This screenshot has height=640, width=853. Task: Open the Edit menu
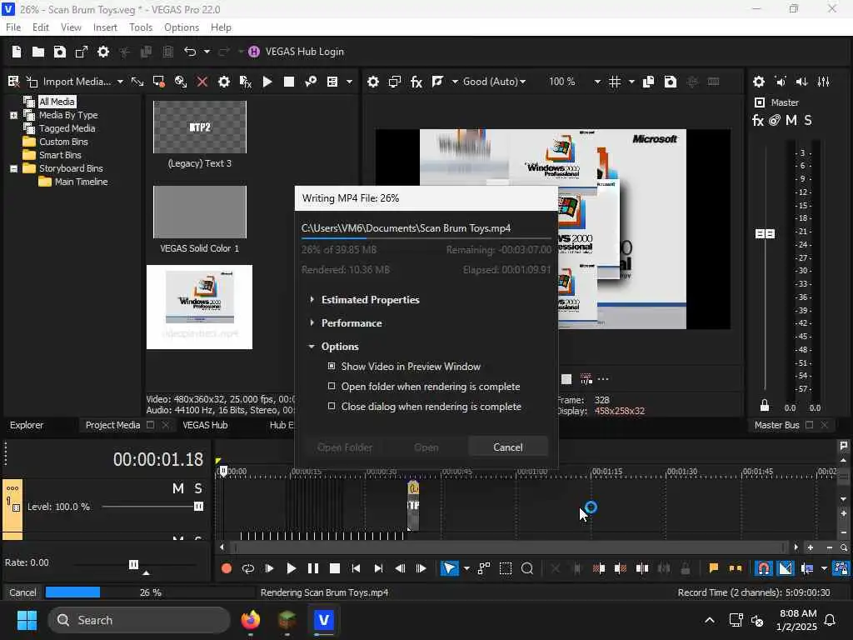click(x=40, y=27)
